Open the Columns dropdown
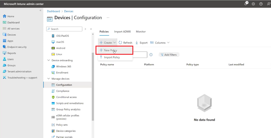The width and height of the screenshot is (271, 138). 160,43
